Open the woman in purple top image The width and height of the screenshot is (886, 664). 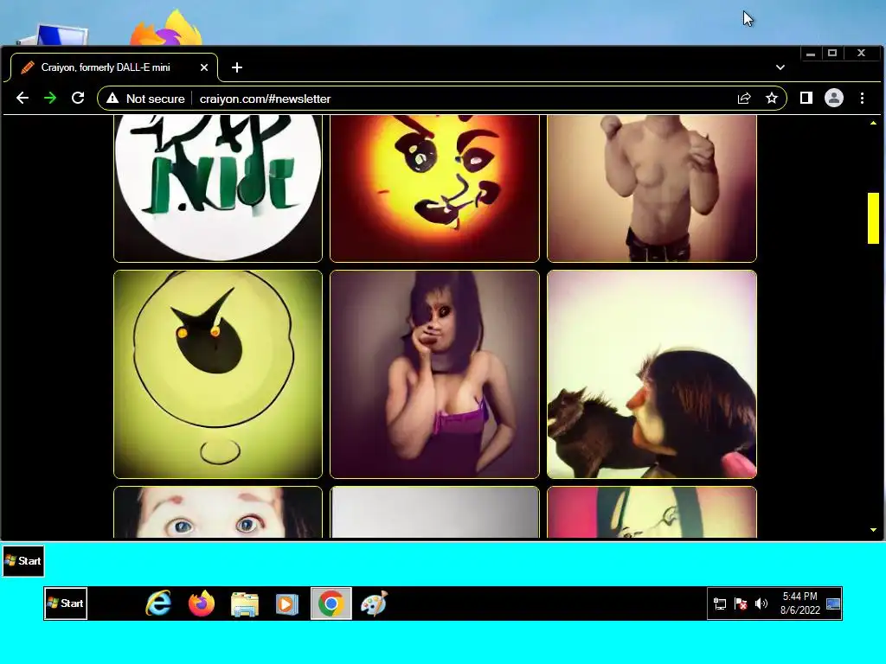coord(434,374)
